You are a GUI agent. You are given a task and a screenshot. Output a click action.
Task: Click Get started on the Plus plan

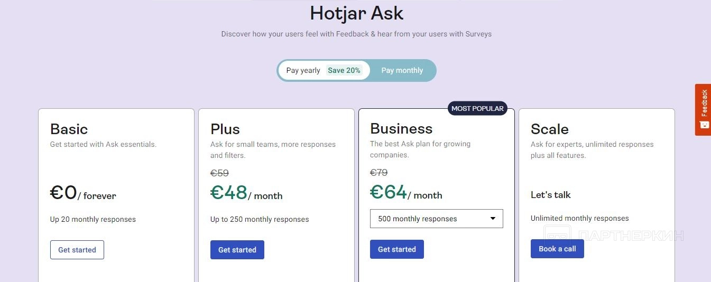[x=237, y=250]
